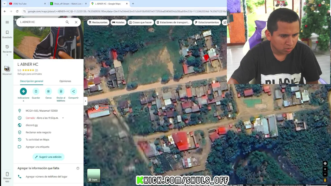This screenshot has height=186, width=331.
Task: Click the Condiciones footer link
Action: pos(257,185)
